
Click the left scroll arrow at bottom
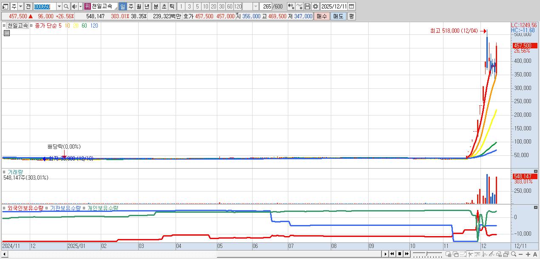pos(5,254)
